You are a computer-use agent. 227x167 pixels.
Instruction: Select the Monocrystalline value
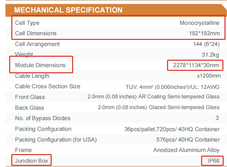coord(199,23)
